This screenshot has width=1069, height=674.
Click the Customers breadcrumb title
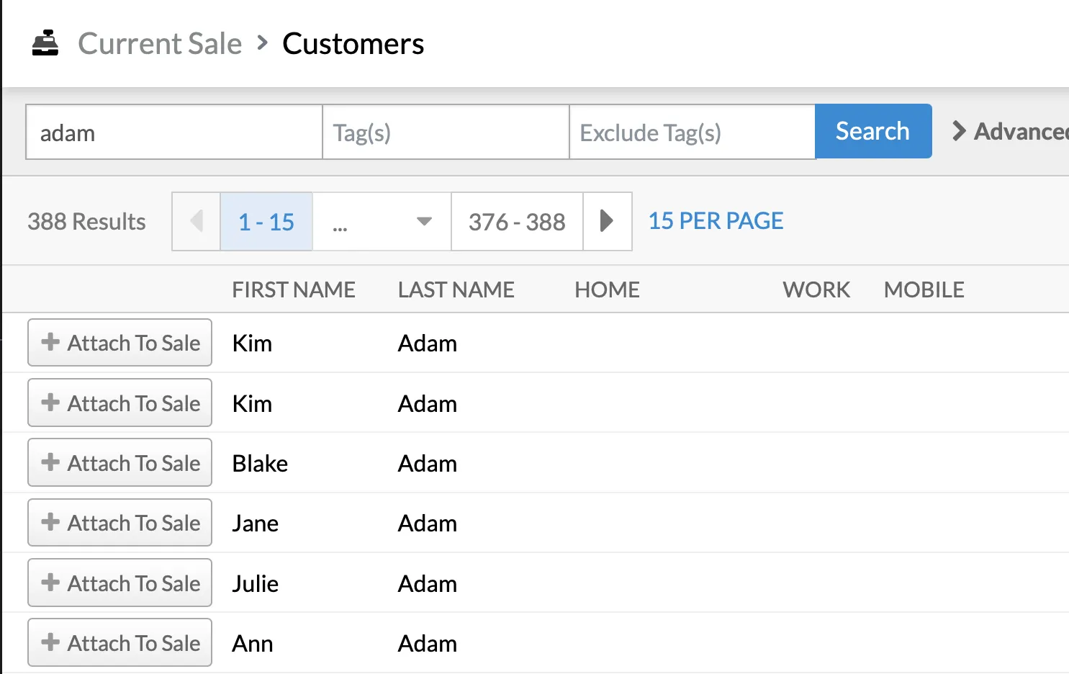point(353,44)
